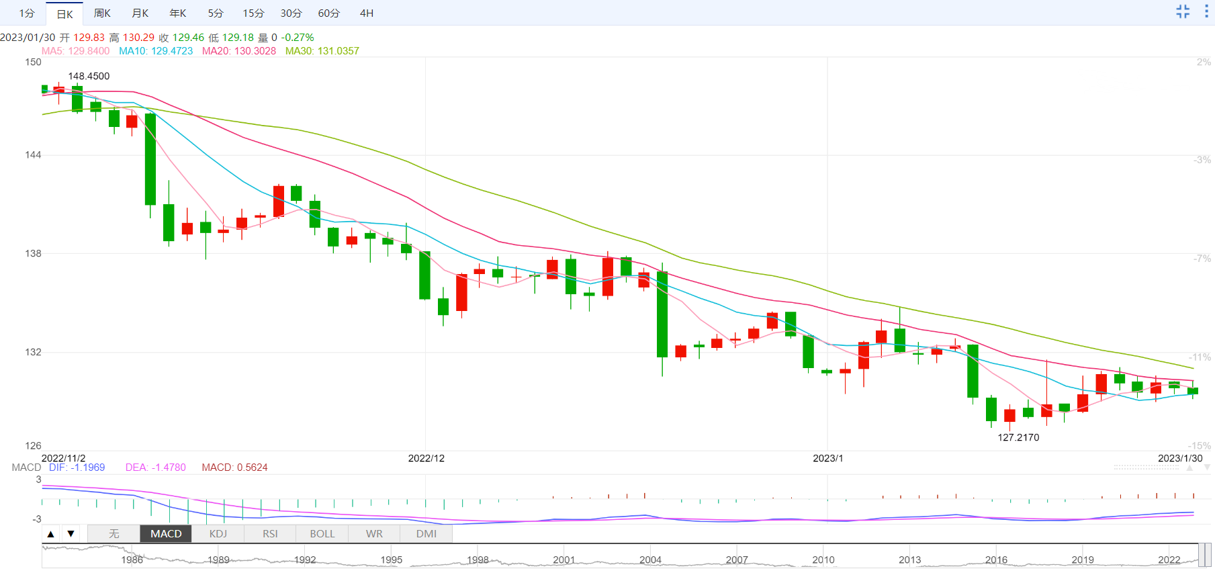Choose the 15分 interval tab

pos(253,13)
